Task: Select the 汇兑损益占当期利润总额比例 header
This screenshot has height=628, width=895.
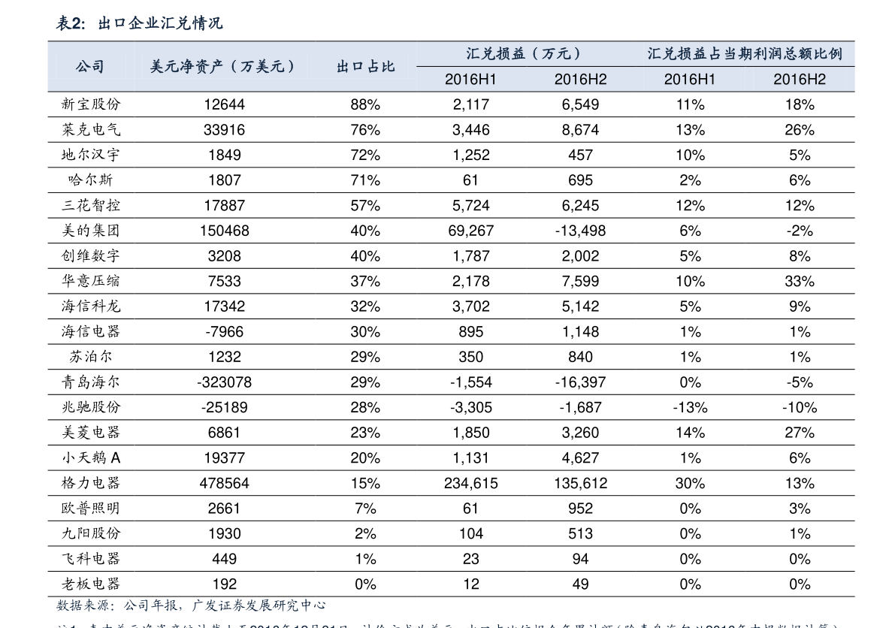Action: coord(744,53)
